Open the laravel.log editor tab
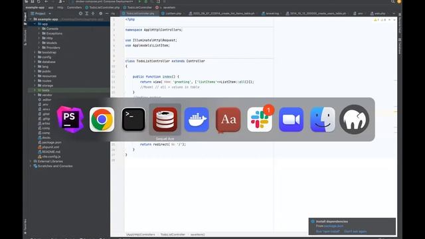 pyautogui.click(x=272, y=13)
